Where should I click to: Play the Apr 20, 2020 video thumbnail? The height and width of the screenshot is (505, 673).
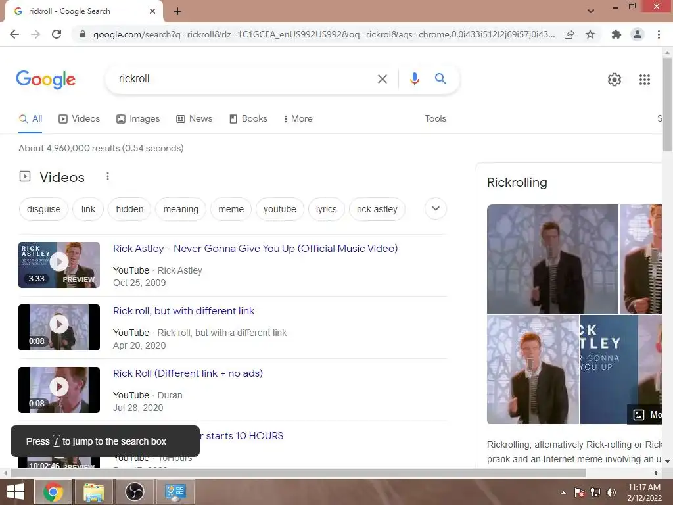(59, 327)
